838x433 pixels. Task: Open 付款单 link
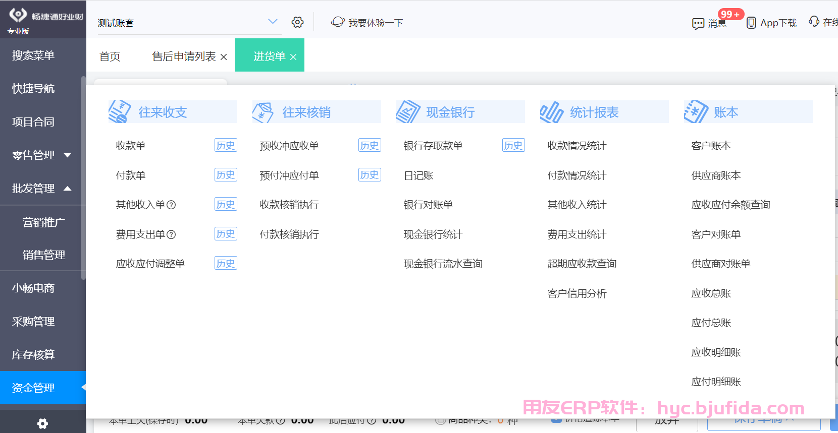point(131,175)
